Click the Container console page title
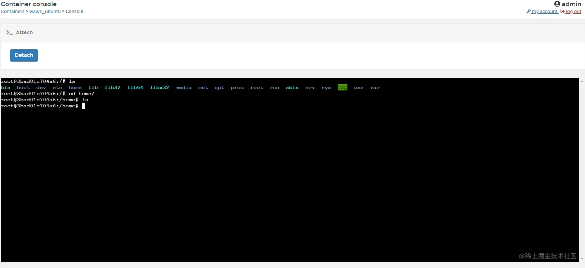Screen dimensions: 585x268 (x=29, y=4)
